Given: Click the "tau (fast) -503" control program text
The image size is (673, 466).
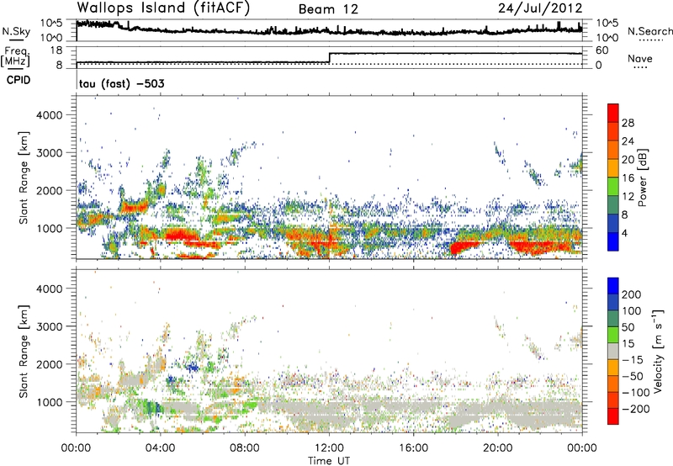Looking at the screenshot, I should [122, 83].
